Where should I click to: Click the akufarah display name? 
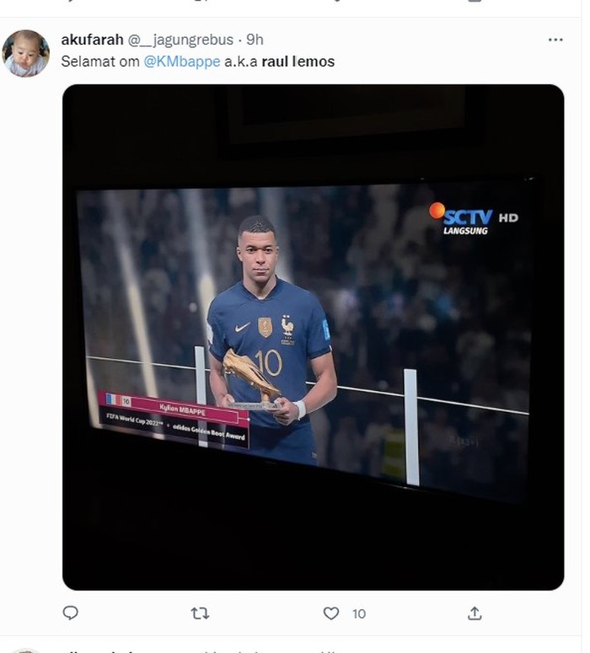pos(92,40)
